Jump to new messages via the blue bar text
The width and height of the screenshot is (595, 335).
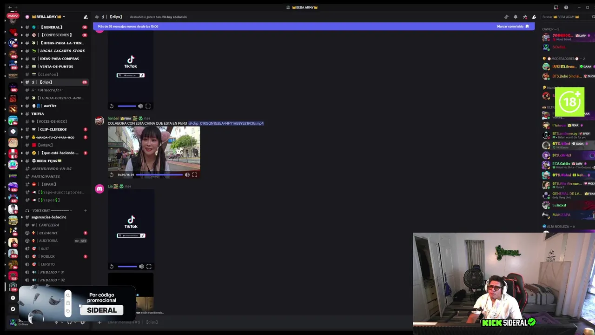[x=128, y=27]
